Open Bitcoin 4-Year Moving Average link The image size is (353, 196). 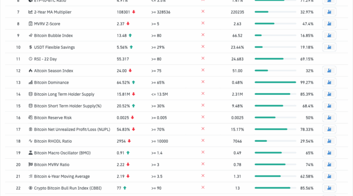pyautogui.click(x=62, y=176)
